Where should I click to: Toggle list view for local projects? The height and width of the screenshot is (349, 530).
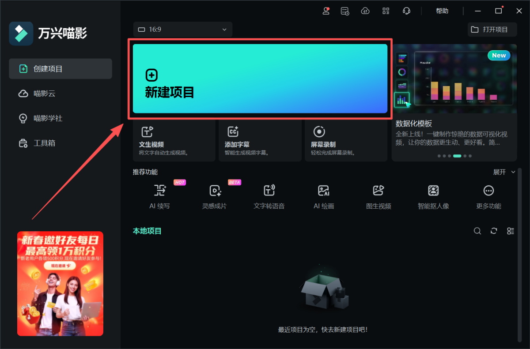[511, 231]
